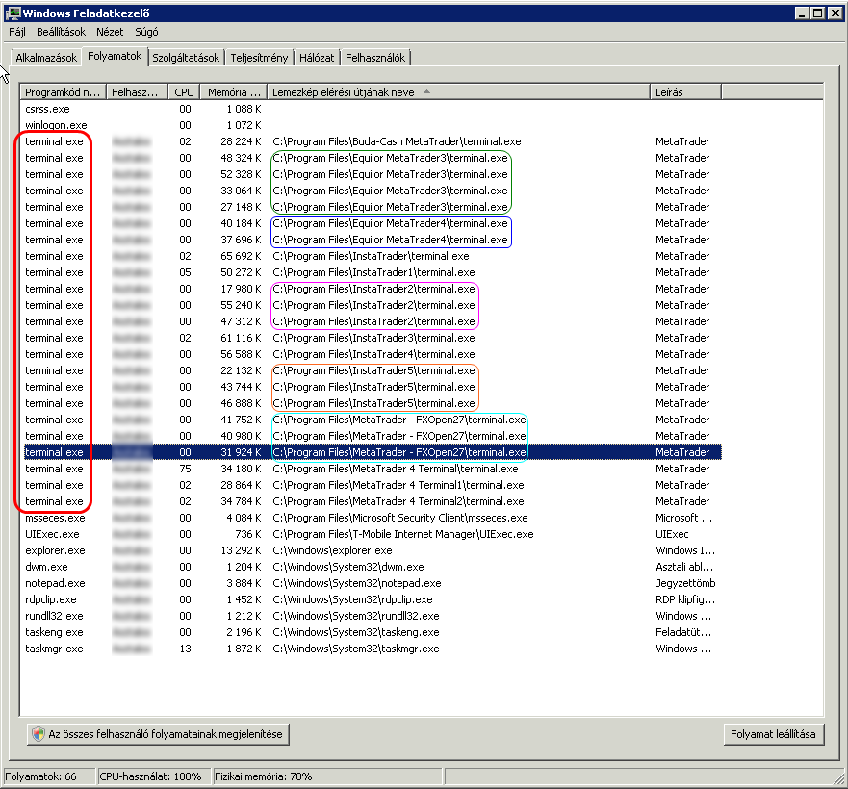
Task: Sort by Leírás column header
Action: tap(685, 92)
